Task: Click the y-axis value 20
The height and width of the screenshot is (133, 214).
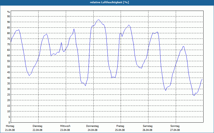Action: (x=9, y=100)
